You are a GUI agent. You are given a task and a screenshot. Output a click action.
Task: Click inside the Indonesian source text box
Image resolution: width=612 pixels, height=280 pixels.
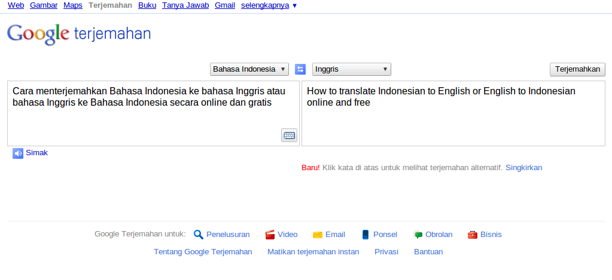click(x=153, y=113)
